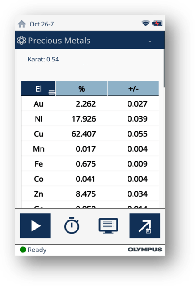
Task: Click the Zn error value 0.034
Action: tap(137, 194)
